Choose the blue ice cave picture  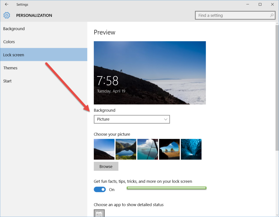pyautogui.click(x=191, y=149)
